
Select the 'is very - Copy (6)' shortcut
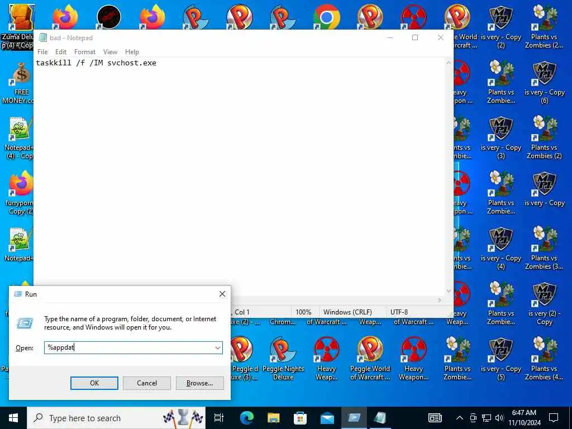[544, 83]
